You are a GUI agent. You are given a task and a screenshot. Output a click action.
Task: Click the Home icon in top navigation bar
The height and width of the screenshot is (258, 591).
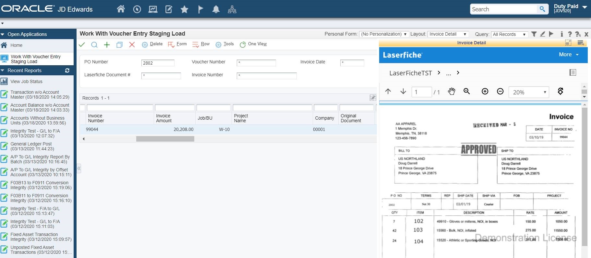click(x=121, y=9)
